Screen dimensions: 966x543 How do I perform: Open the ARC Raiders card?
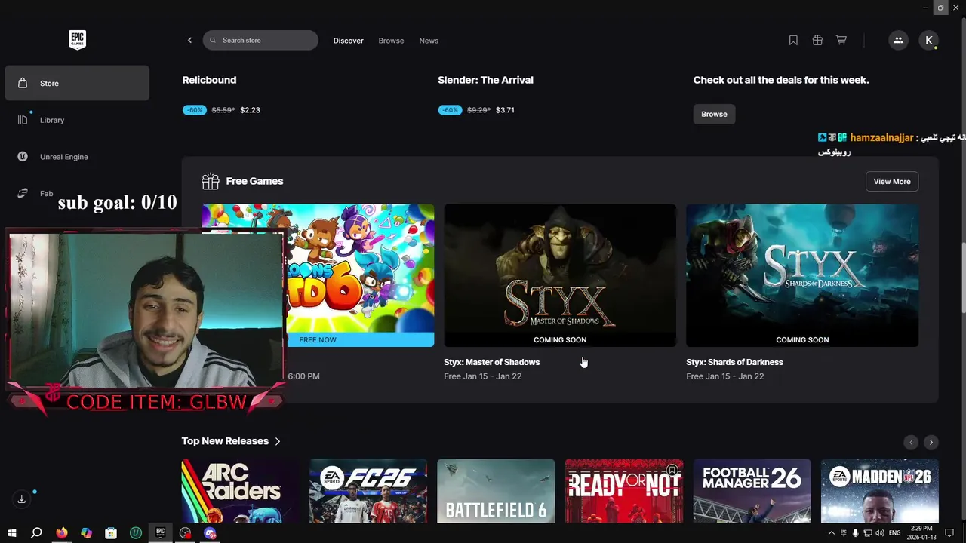pyautogui.click(x=240, y=491)
